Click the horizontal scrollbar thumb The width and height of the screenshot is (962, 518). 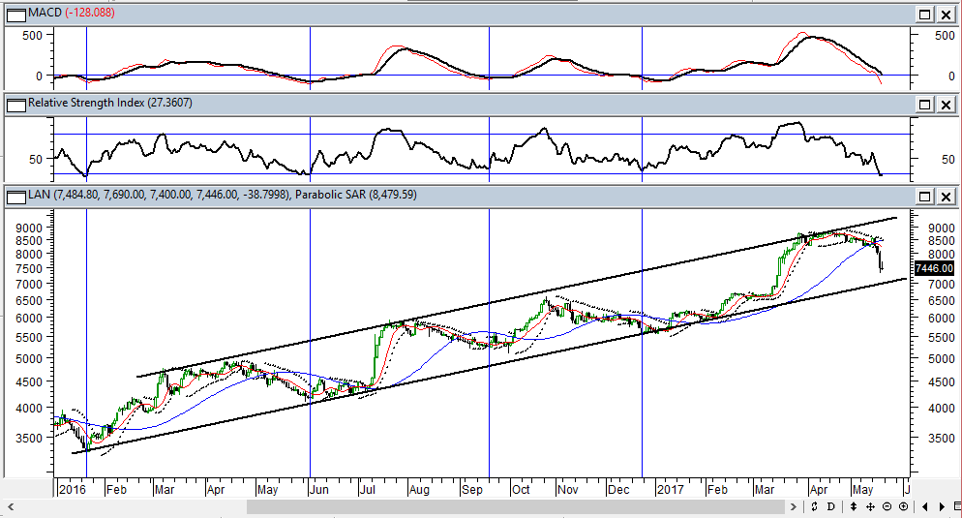click(x=513, y=506)
